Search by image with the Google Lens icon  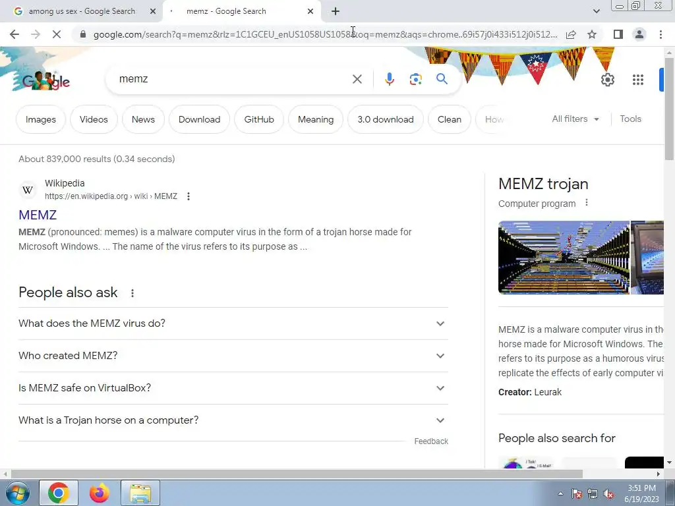(415, 79)
